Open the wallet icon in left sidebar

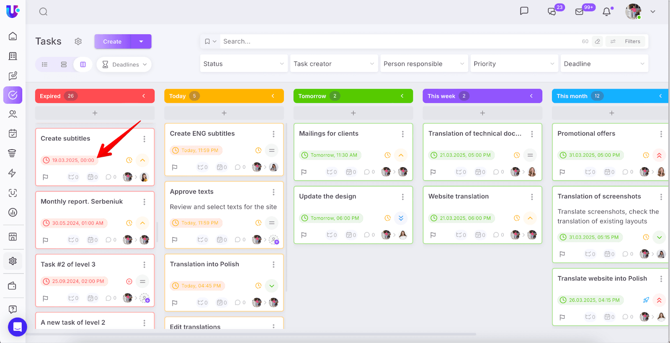pyautogui.click(x=13, y=286)
